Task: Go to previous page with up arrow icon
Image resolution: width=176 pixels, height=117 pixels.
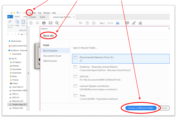Action: pos(87,23)
